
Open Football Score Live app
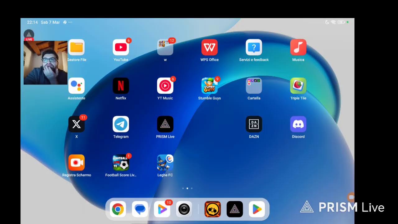point(121,162)
